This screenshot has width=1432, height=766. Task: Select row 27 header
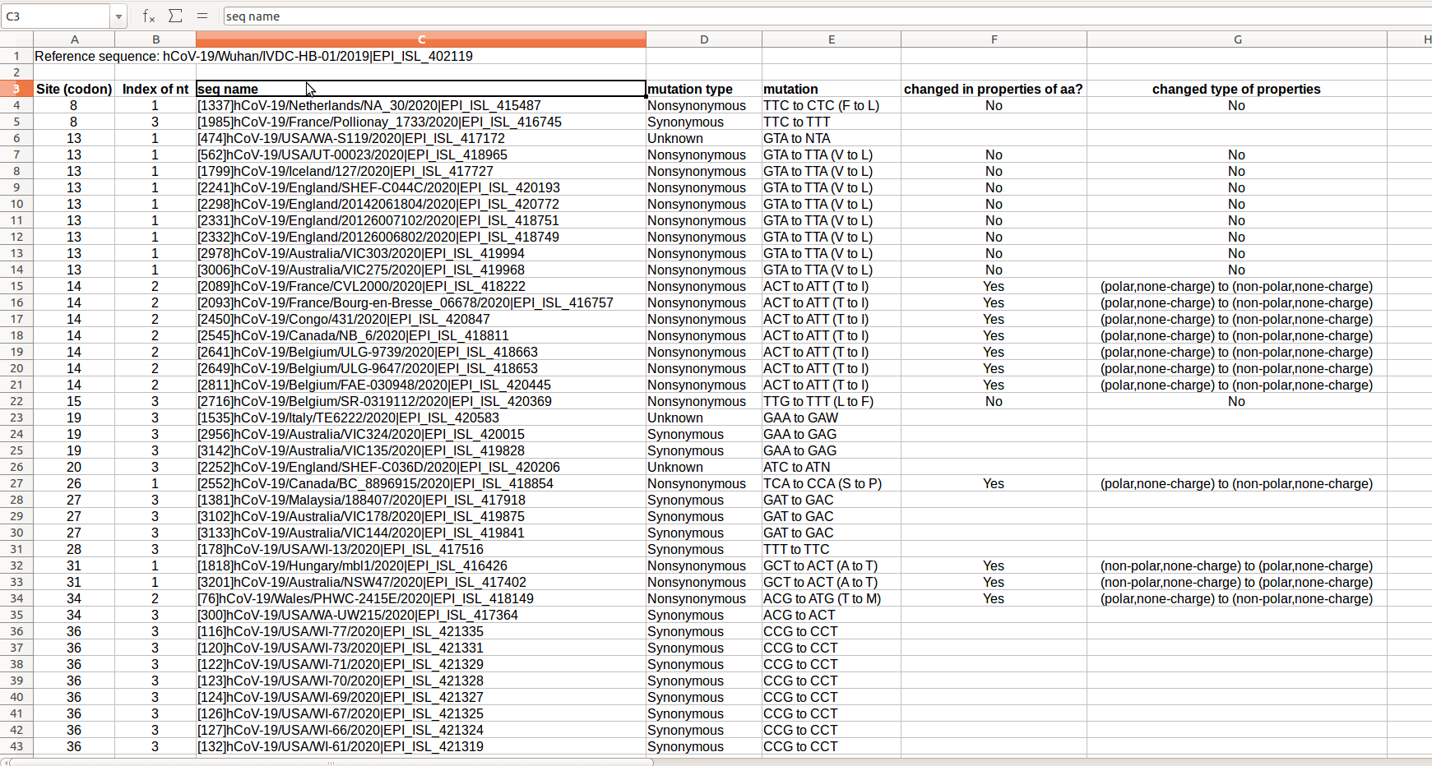(x=16, y=483)
